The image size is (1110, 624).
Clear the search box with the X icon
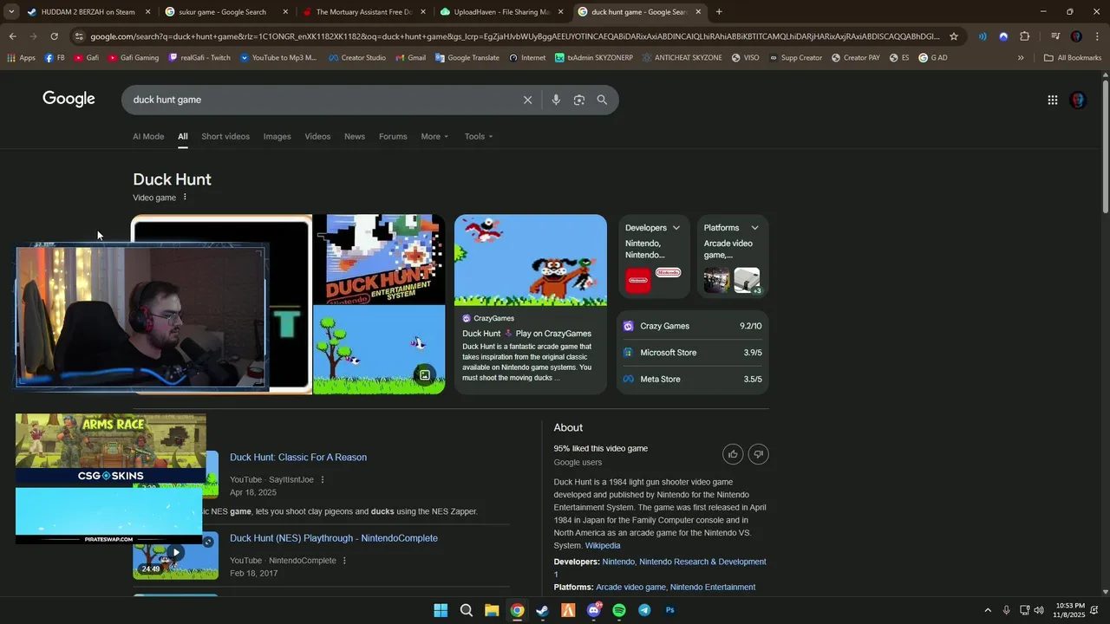(527, 100)
